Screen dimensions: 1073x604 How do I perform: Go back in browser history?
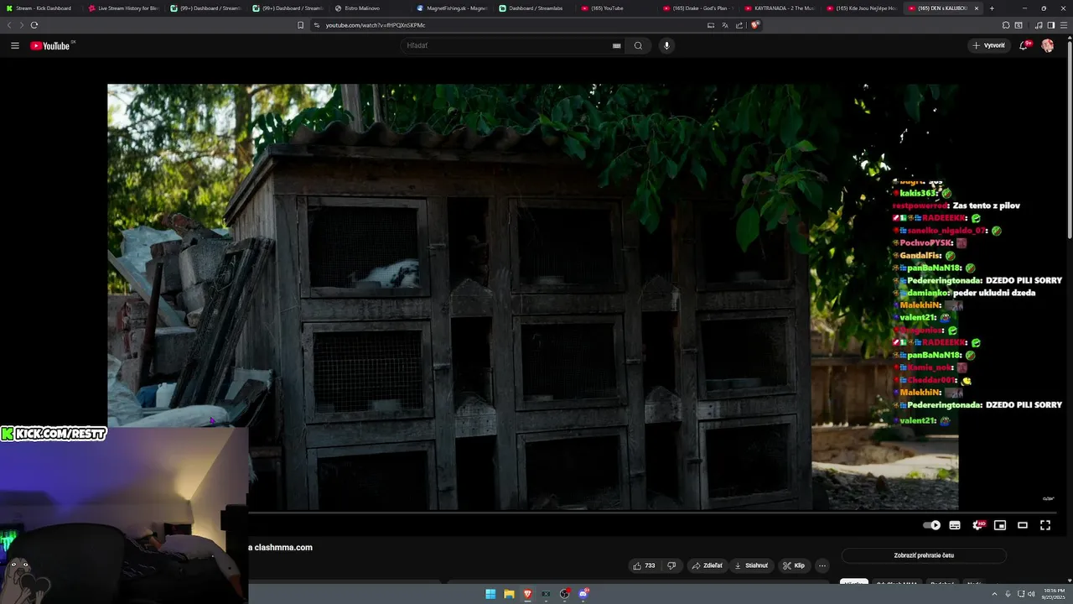[10, 25]
